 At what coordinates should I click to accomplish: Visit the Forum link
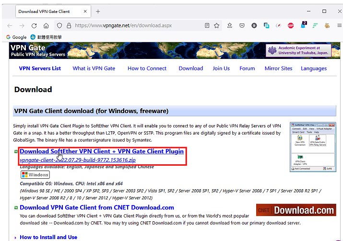click(247, 69)
